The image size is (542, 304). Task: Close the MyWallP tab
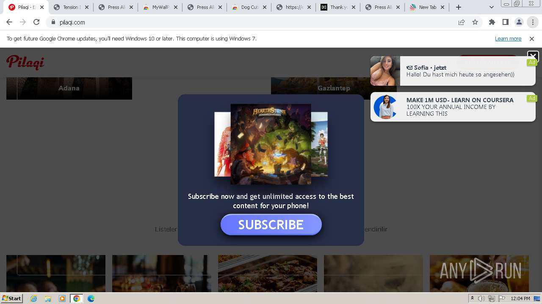pos(176,7)
